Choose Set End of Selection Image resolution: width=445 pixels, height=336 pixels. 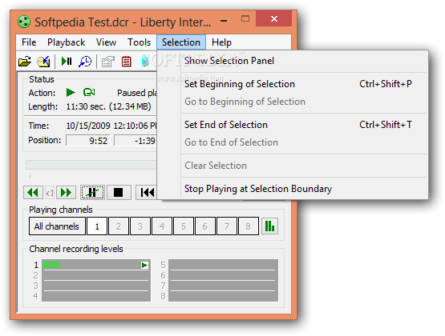pos(293,125)
